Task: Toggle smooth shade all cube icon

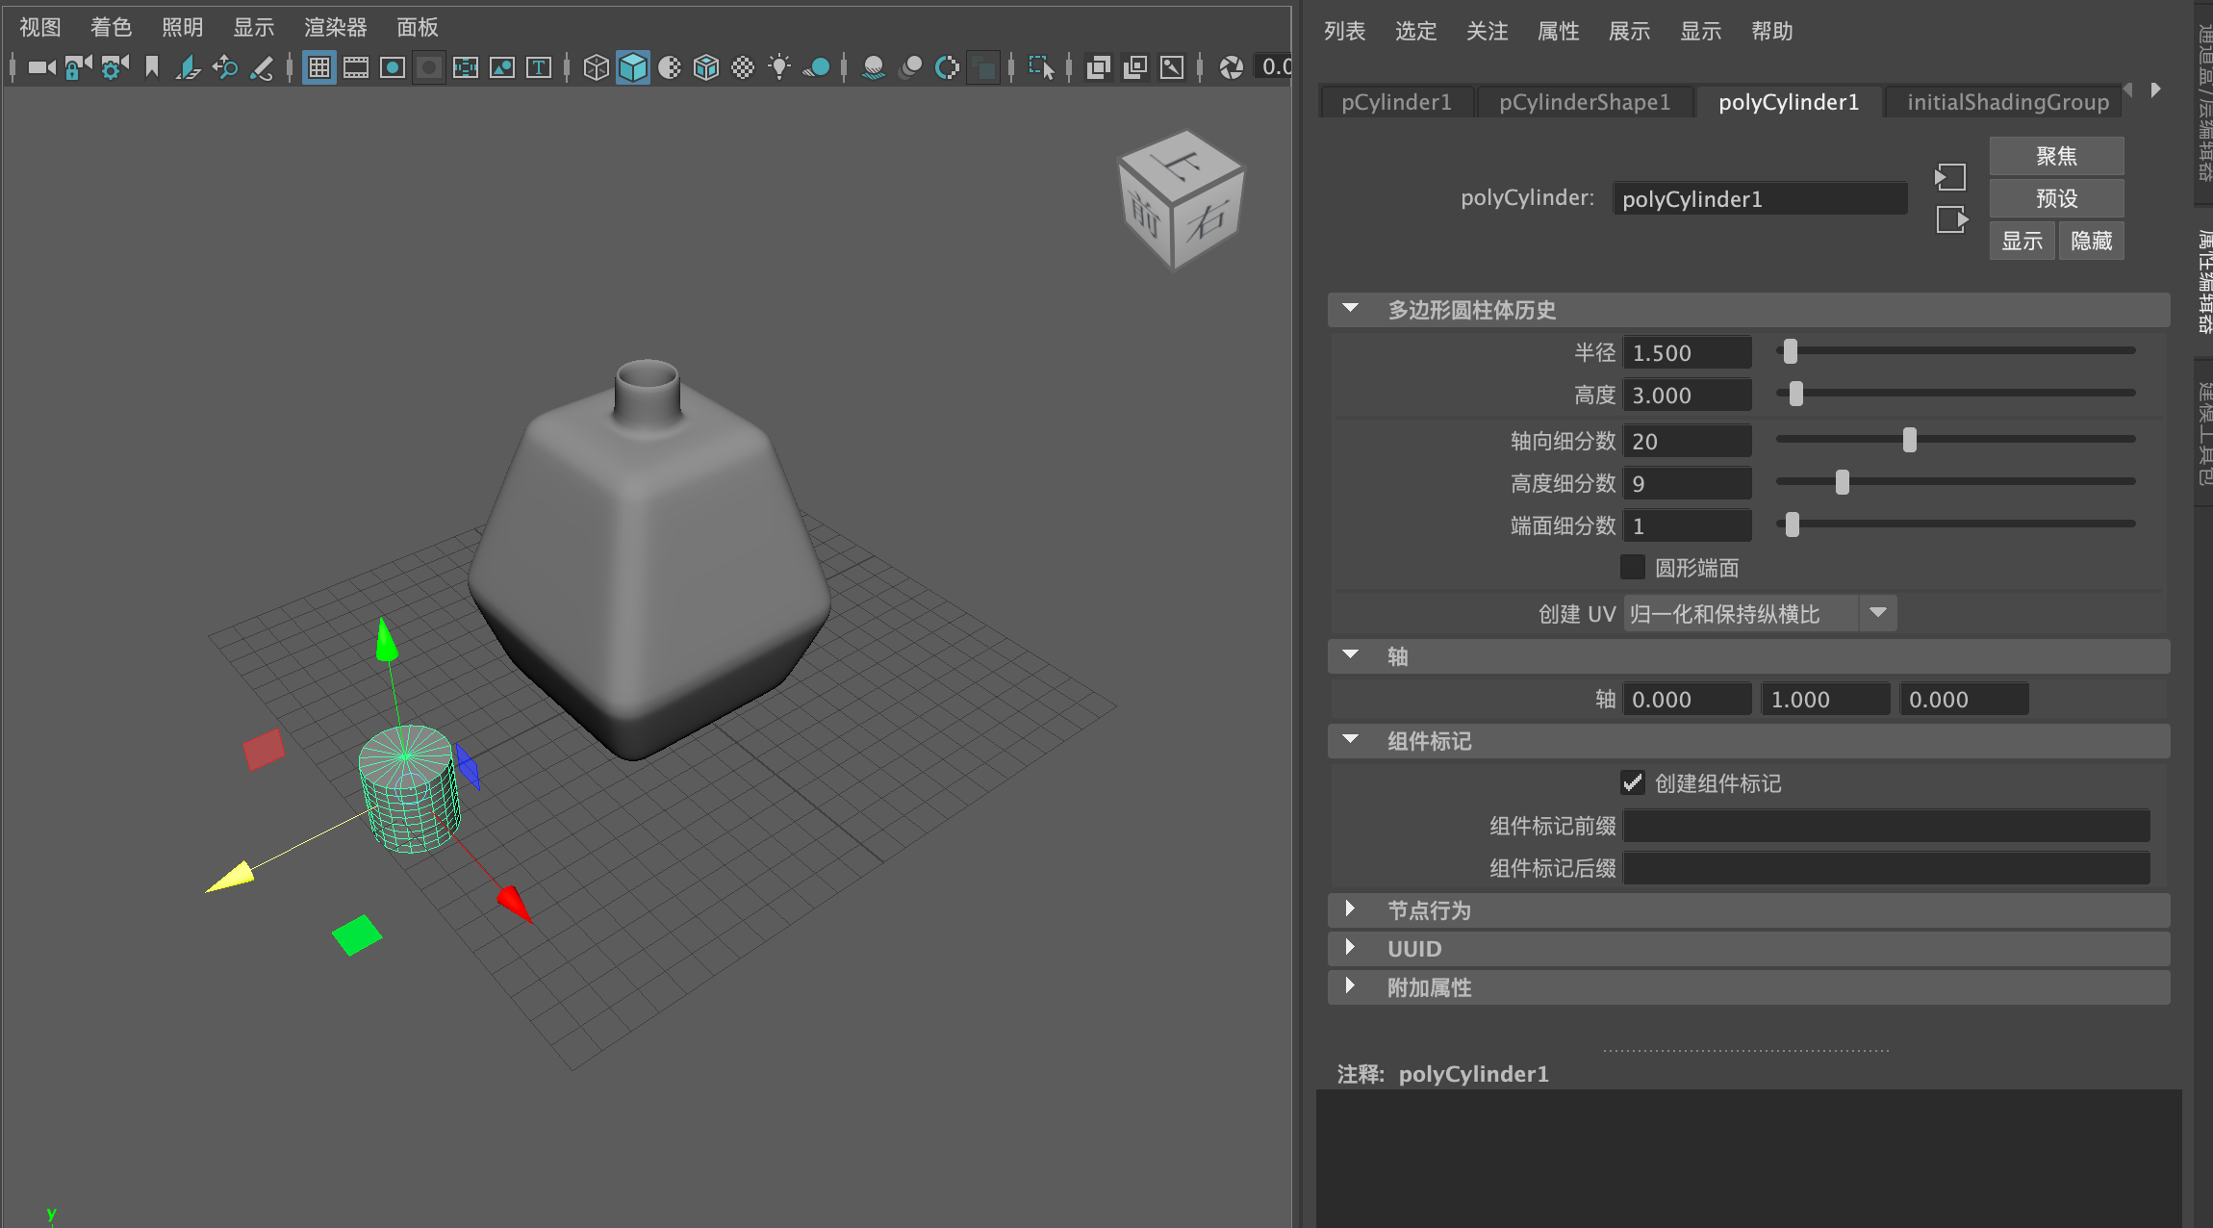Action: (632, 67)
